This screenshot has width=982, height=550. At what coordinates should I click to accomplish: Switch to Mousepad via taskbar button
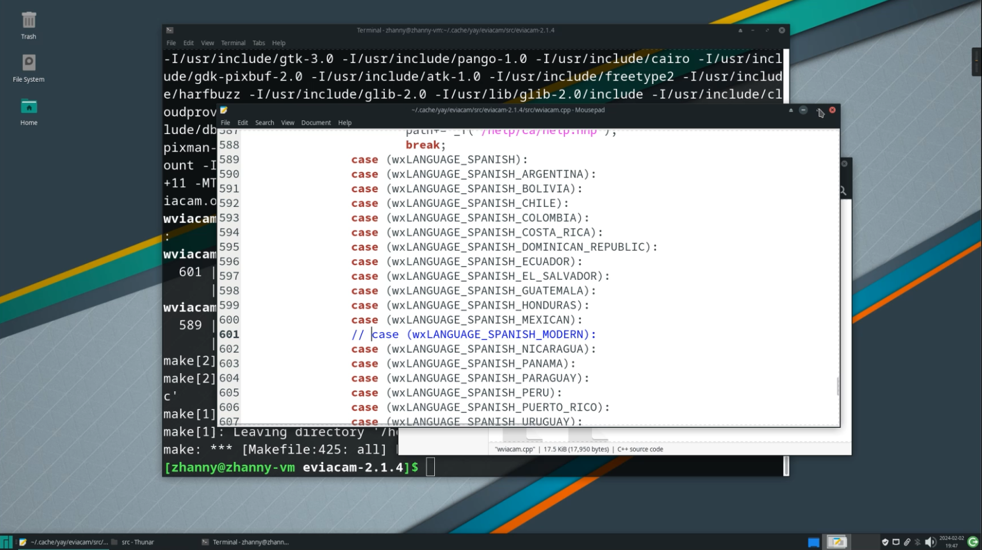[63, 542]
